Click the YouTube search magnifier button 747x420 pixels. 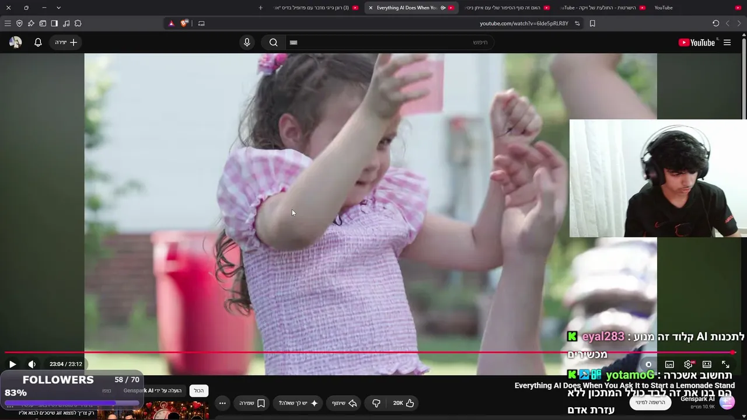(x=273, y=42)
